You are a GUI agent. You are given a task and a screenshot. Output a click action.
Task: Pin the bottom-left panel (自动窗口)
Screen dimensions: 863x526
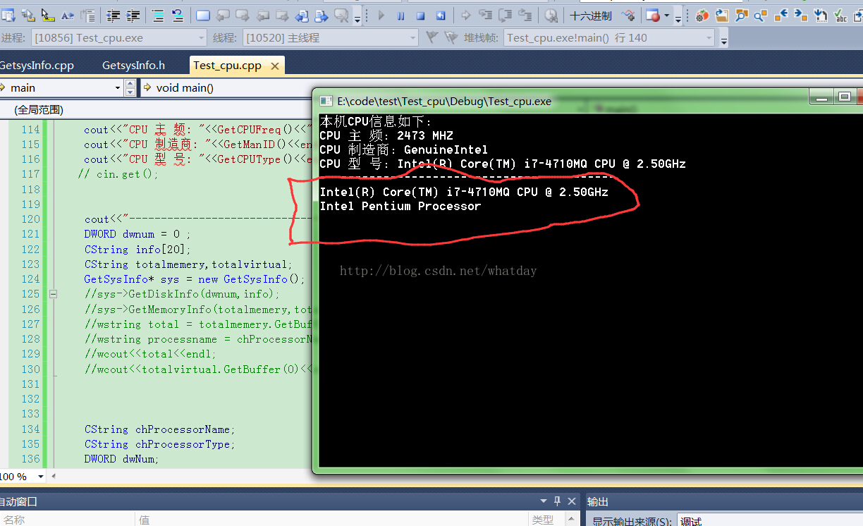tap(557, 501)
